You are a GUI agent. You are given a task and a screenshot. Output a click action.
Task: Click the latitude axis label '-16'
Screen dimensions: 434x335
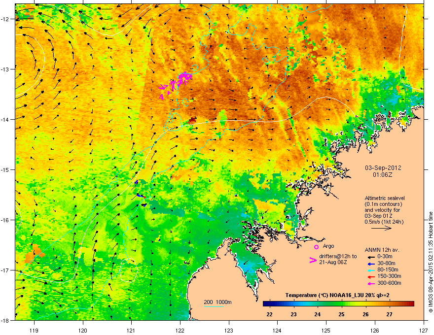[5, 220]
